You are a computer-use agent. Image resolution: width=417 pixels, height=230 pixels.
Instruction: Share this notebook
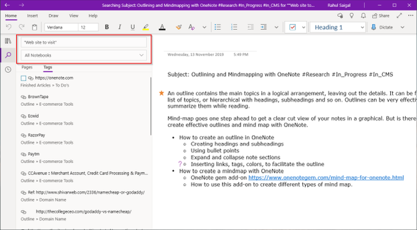(381, 16)
